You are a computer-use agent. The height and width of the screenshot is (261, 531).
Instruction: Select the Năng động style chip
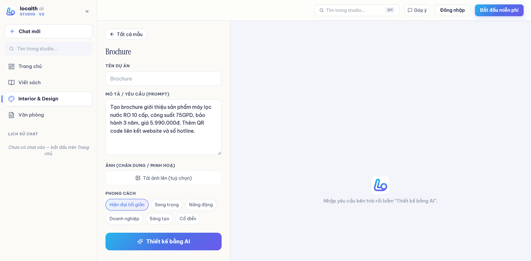[201, 205]
